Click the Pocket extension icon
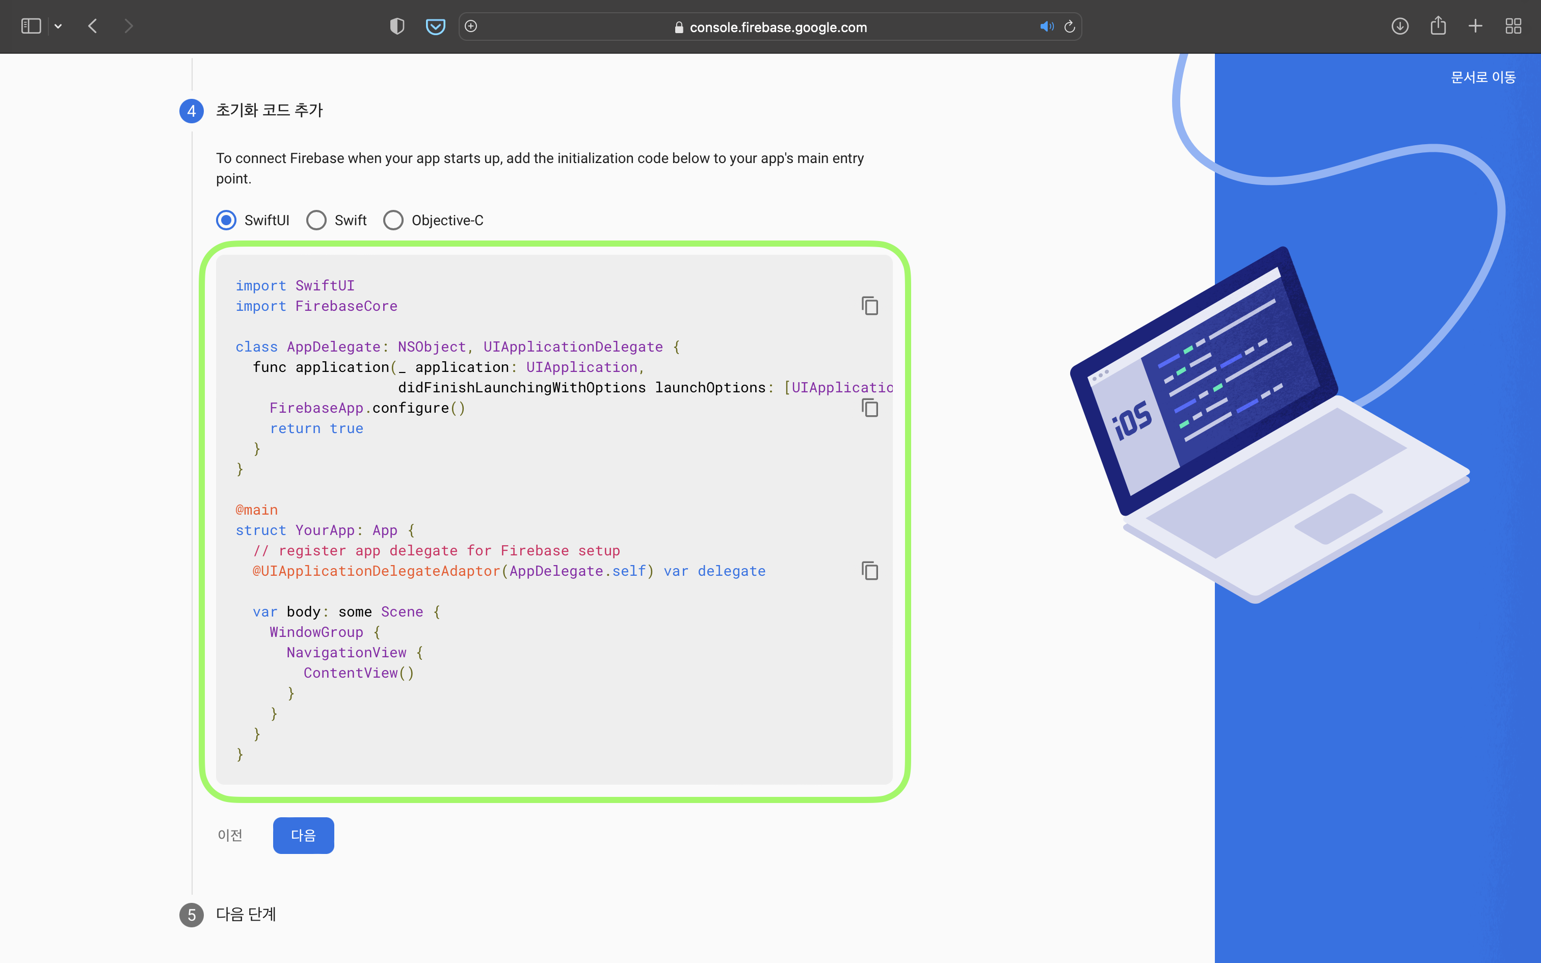The height and width of the screenshot is (963, 1541). tap(436, 26)
